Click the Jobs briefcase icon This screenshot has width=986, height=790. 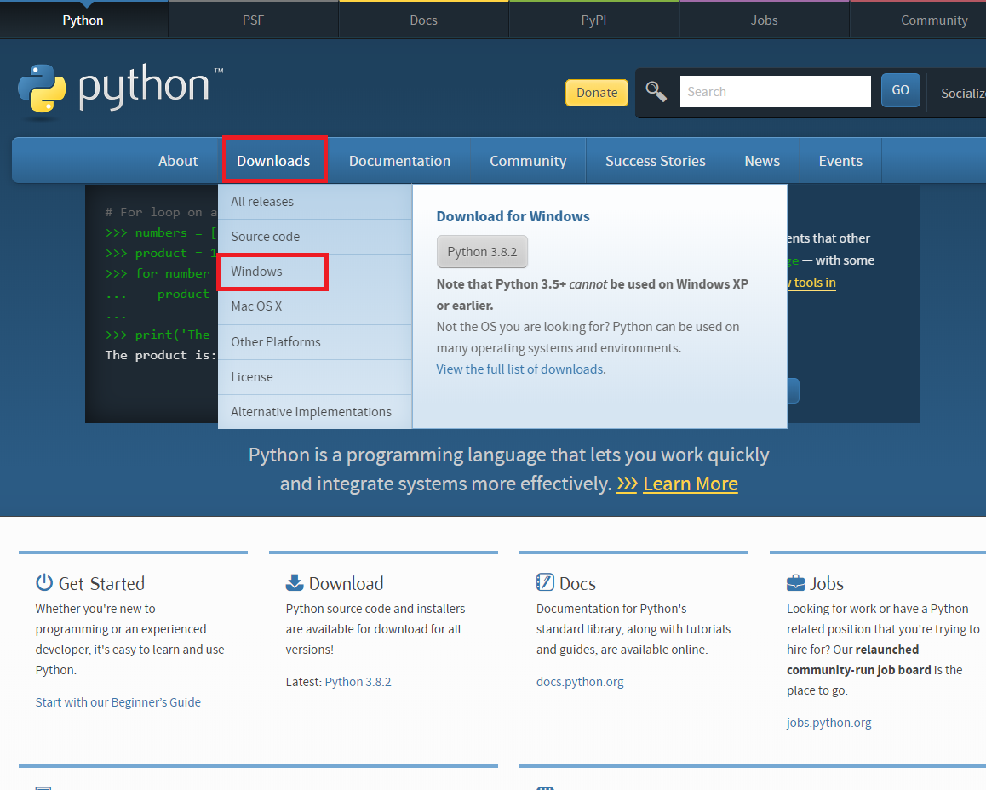click(795, 583)
